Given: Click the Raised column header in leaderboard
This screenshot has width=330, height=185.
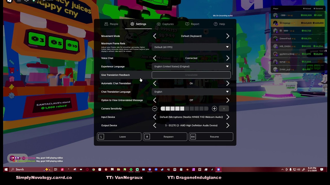Looking at the screenshot, I should (x=307, y=8).
